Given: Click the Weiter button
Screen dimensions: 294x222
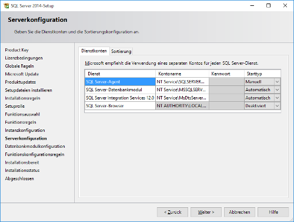Looking at the screenshot, I should [206, 212].
